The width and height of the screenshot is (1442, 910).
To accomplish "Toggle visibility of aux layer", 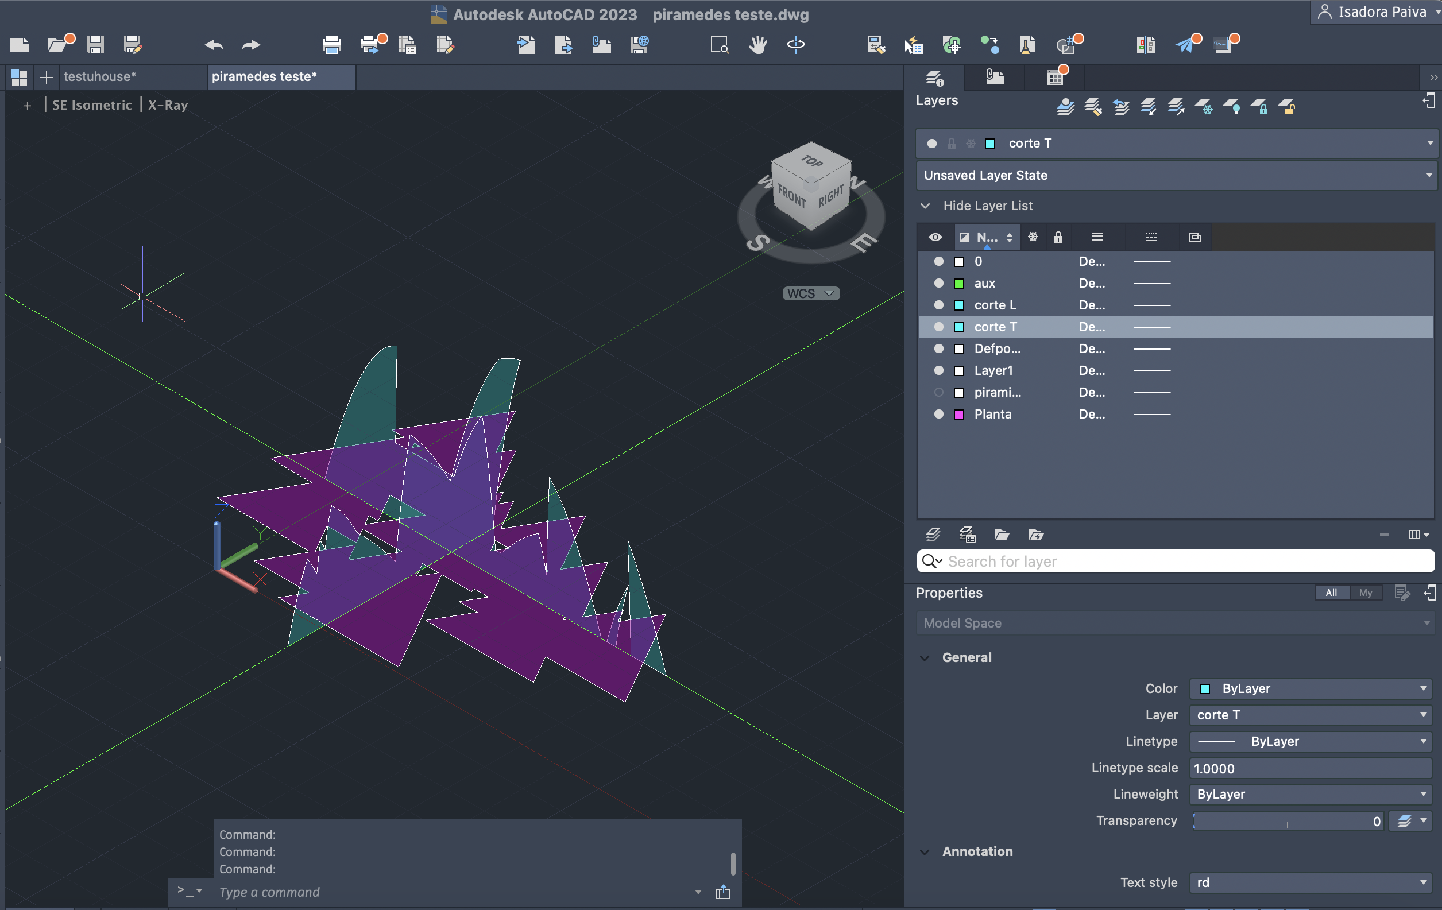I will click(938, 283).
